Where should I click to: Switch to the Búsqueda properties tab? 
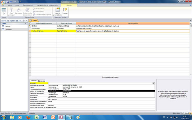point(41,81)
